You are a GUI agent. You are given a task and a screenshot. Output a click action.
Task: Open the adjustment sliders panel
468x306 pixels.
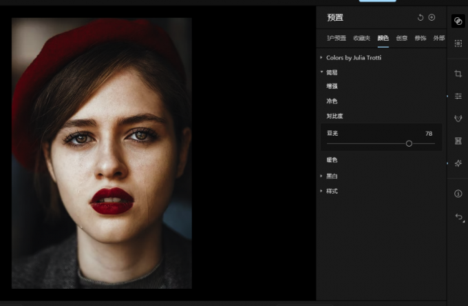pyautogui.click(x=458, y=96)
